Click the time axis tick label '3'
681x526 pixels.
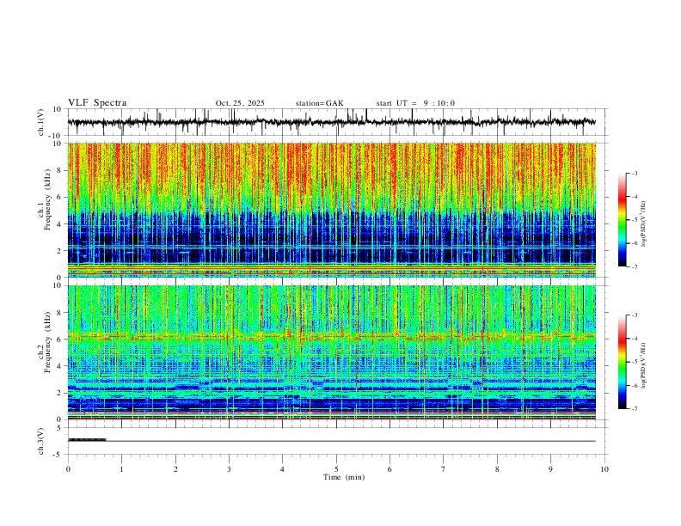[229, 469]
